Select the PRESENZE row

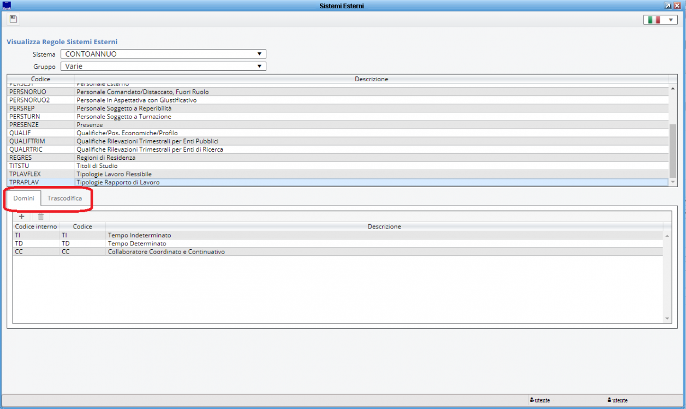point(338,125)
